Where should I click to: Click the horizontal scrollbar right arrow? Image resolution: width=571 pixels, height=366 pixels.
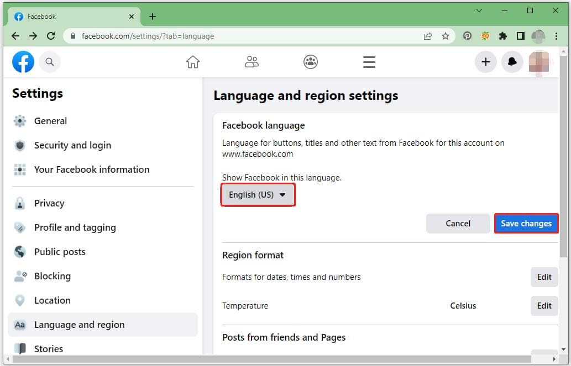click(554, 359)
